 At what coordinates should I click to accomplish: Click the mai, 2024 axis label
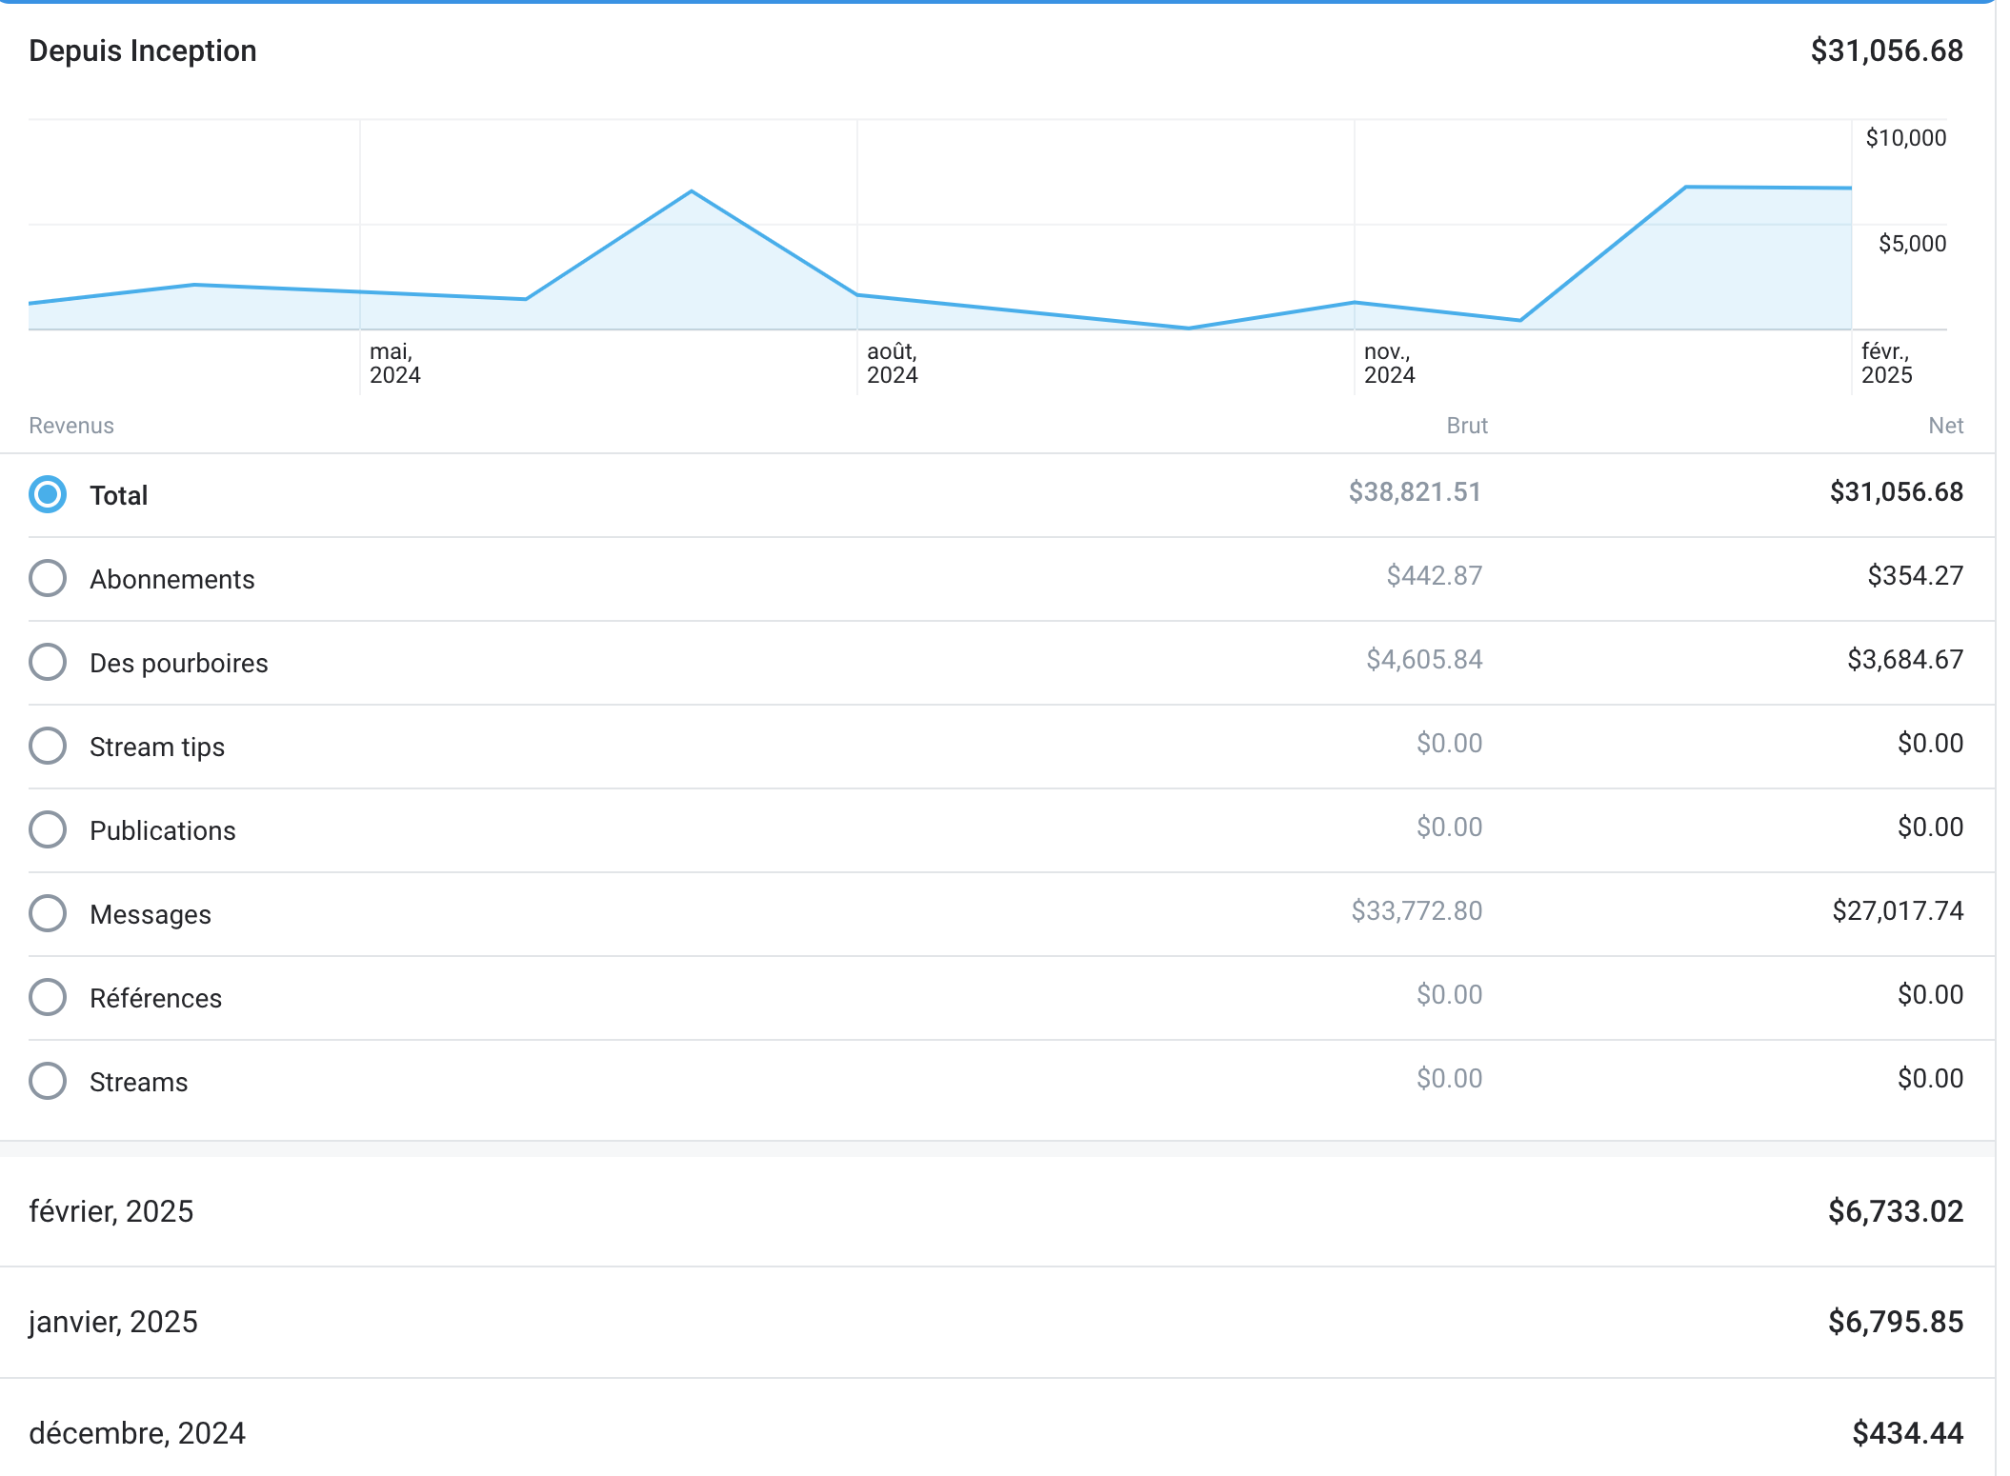tap(394, 364)
